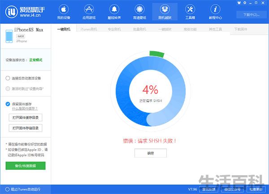Image resolution: width=269 pixels, height=194 pixels.
Task: Click 打开固件缓存目录 button
Action: [x=26, y=118]
